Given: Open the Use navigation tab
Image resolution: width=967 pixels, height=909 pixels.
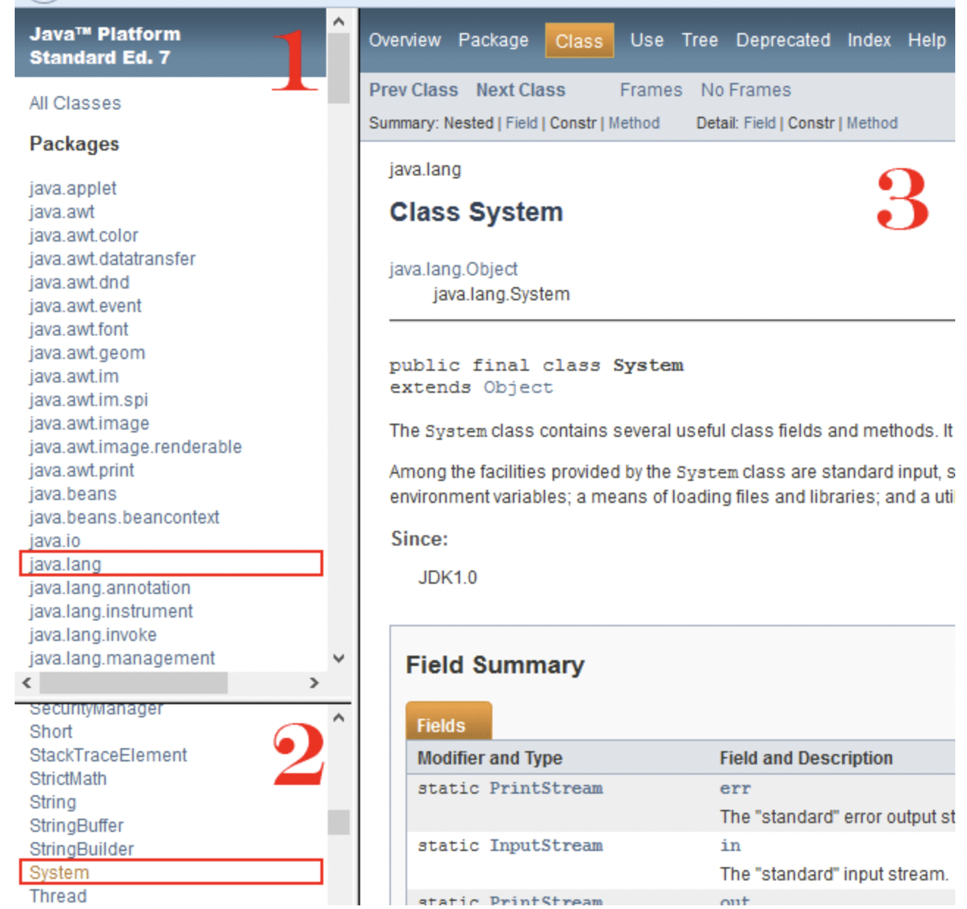Looking at the screenshot, I should (647, 40).
